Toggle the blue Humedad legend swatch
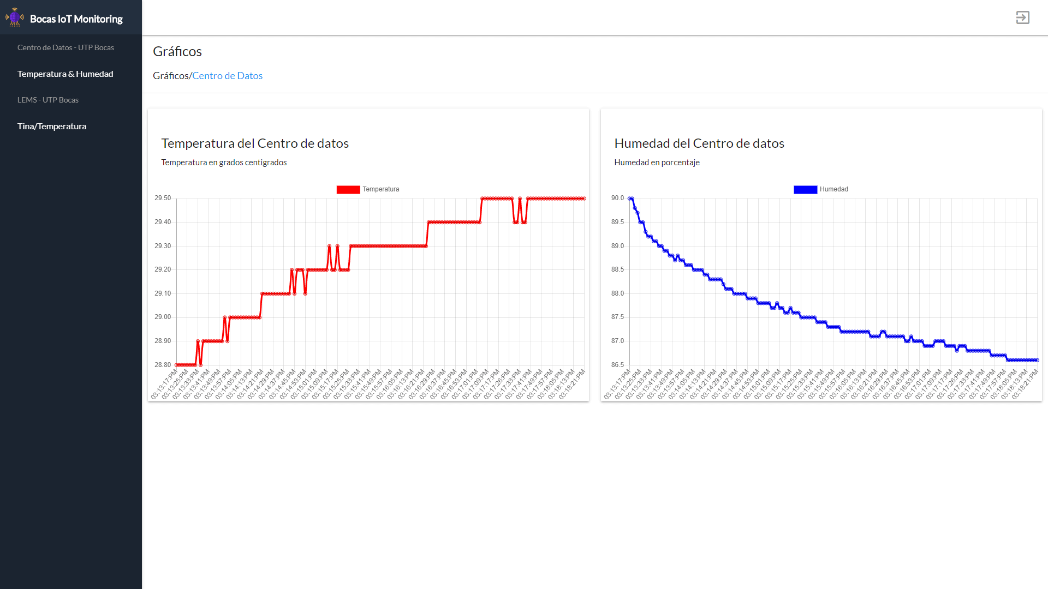 click(x=805, y=189)
